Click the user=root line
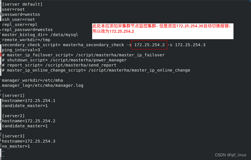251x160 pixels. pos(13,9)
